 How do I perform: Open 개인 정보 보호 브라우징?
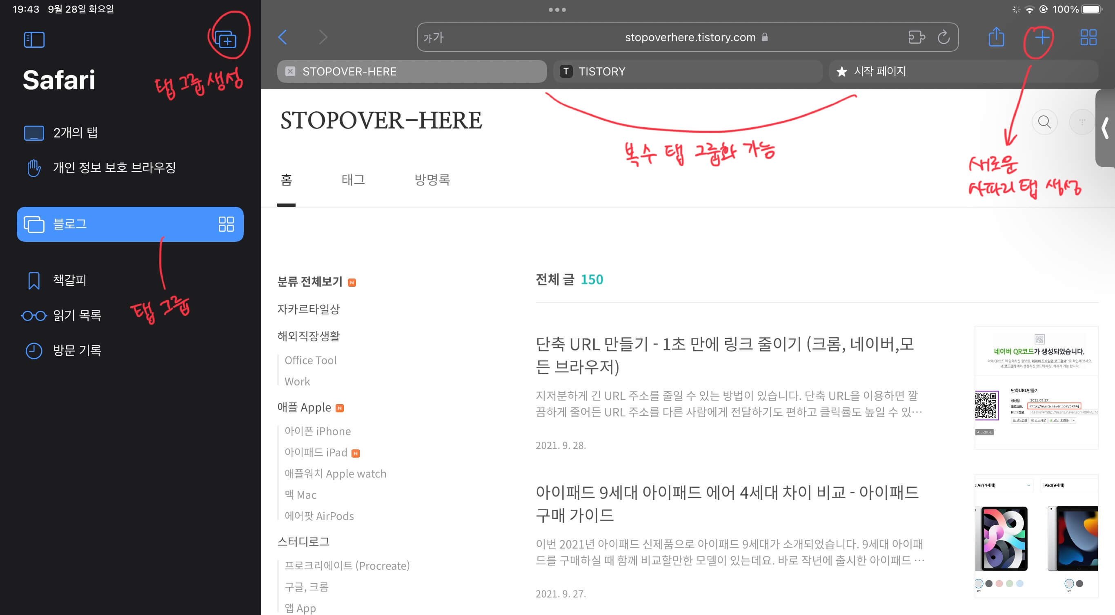[130, 168]
